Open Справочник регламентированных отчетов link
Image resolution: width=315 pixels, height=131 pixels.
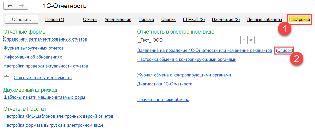[x=45, y=39]
